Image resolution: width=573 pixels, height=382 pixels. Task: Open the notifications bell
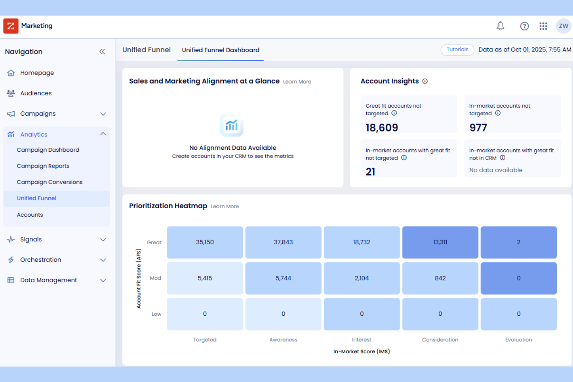click(x=500, y=26)
